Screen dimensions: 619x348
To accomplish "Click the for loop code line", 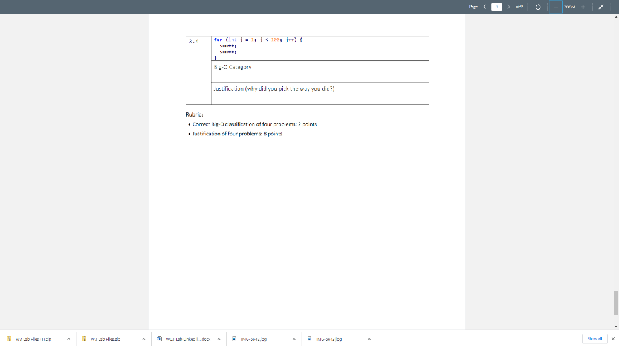I will pos(258,40).
